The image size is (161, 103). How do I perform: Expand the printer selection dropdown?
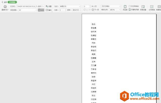tap(44, 6)
